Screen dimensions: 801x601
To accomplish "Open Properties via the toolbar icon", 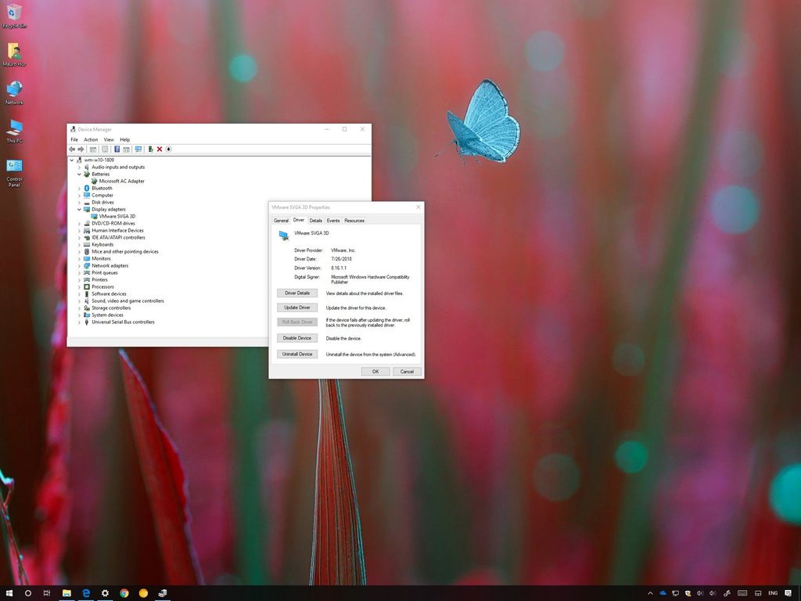I will 105,149.
